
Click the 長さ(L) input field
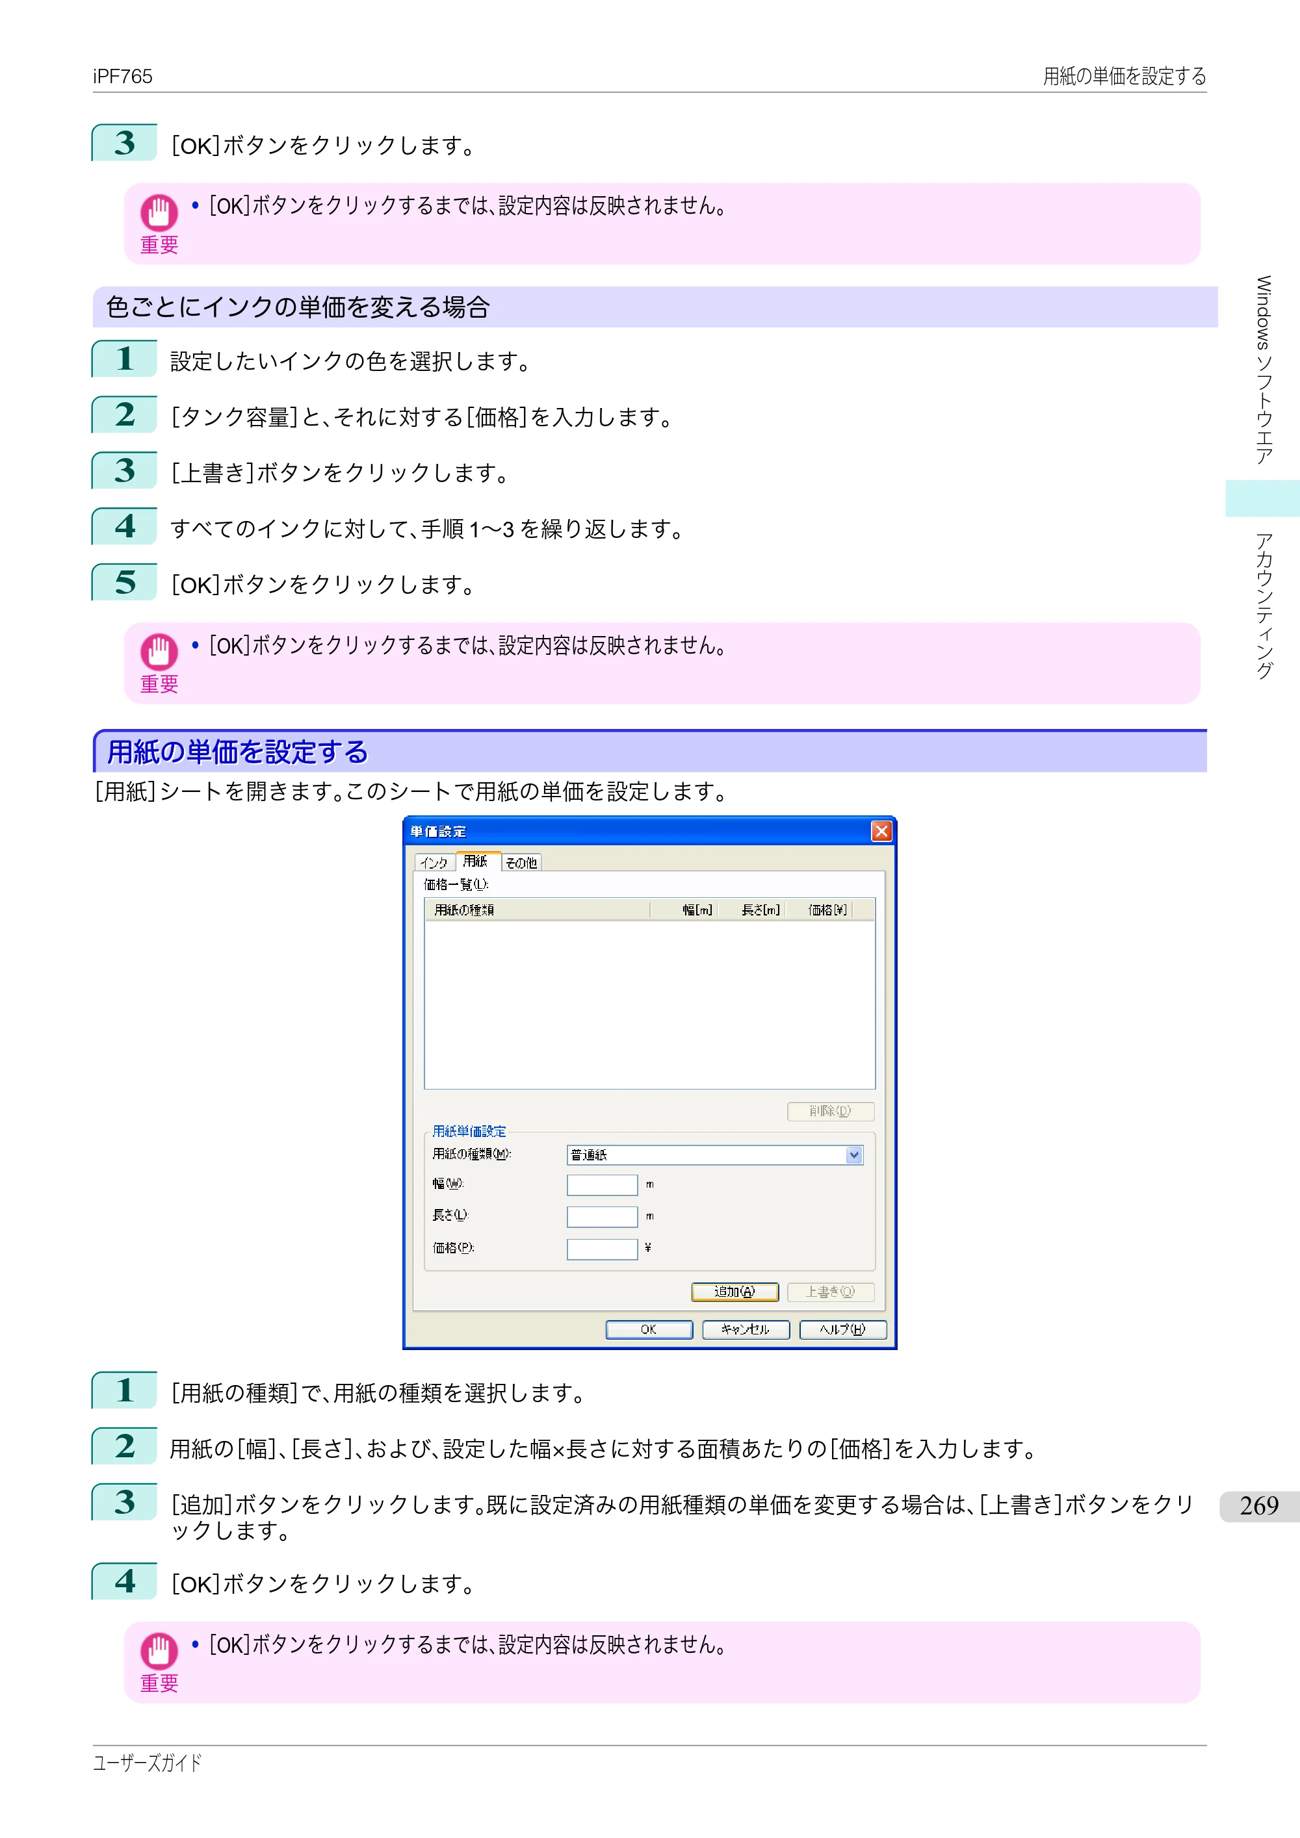coord(601,1216)
